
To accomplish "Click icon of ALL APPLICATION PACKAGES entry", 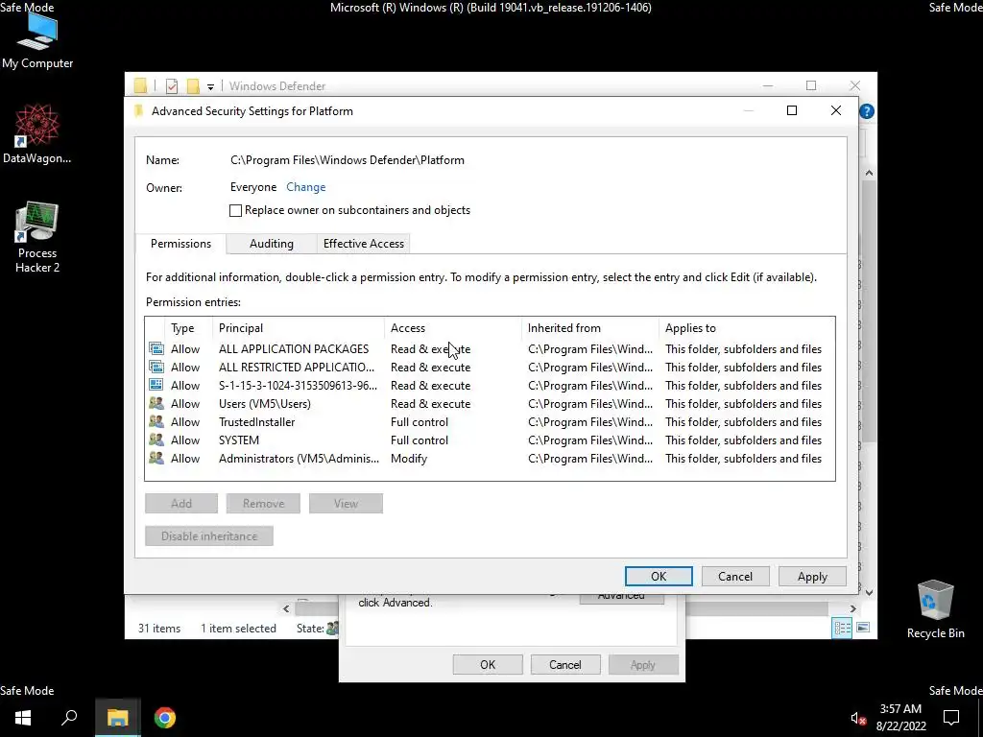I will (x=156, y=348).
